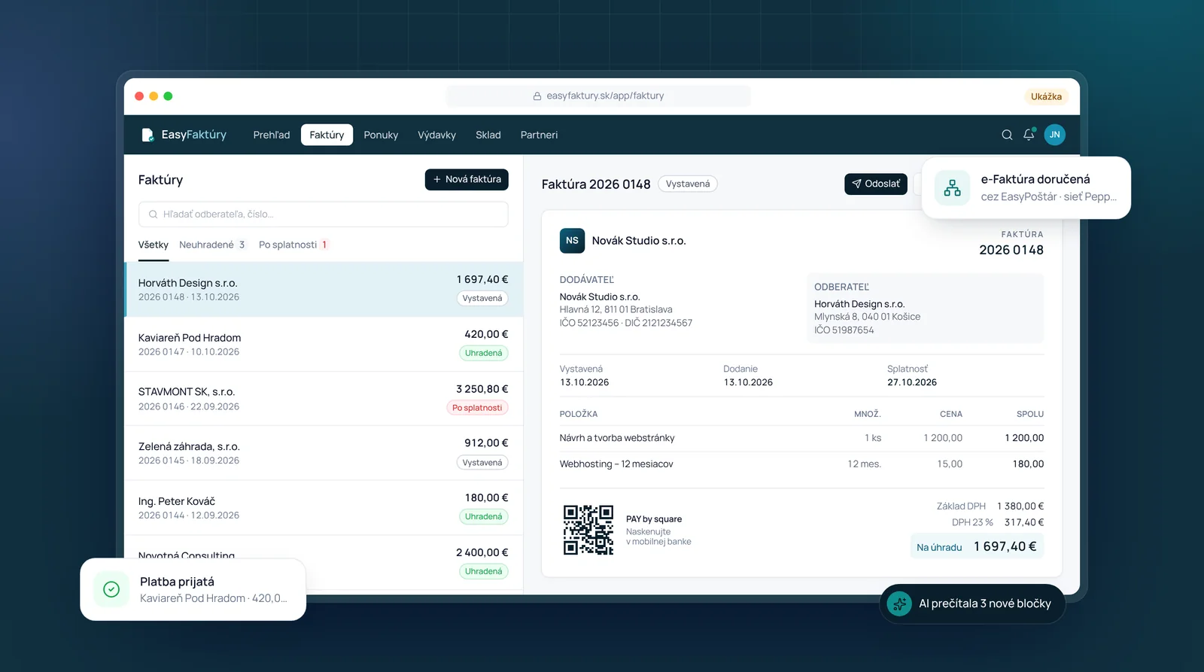The image size is (1204, 672).
Task: Click the PAY by square QR code
Action: coord(588,530)
